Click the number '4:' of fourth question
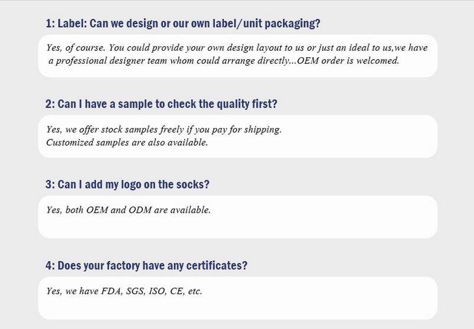 50,265
